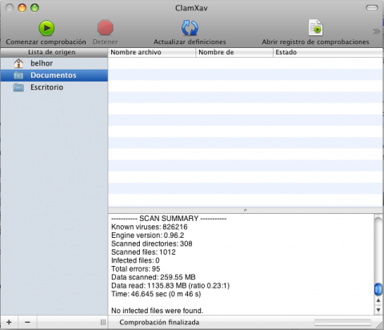Viewport: 384px width, 330px height.
Task: Click the Documentos folder icon
Action: [x=18, y=75]
